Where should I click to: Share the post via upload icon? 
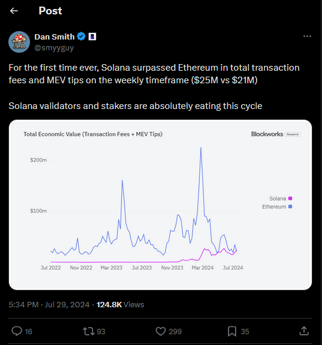(304, 331)
